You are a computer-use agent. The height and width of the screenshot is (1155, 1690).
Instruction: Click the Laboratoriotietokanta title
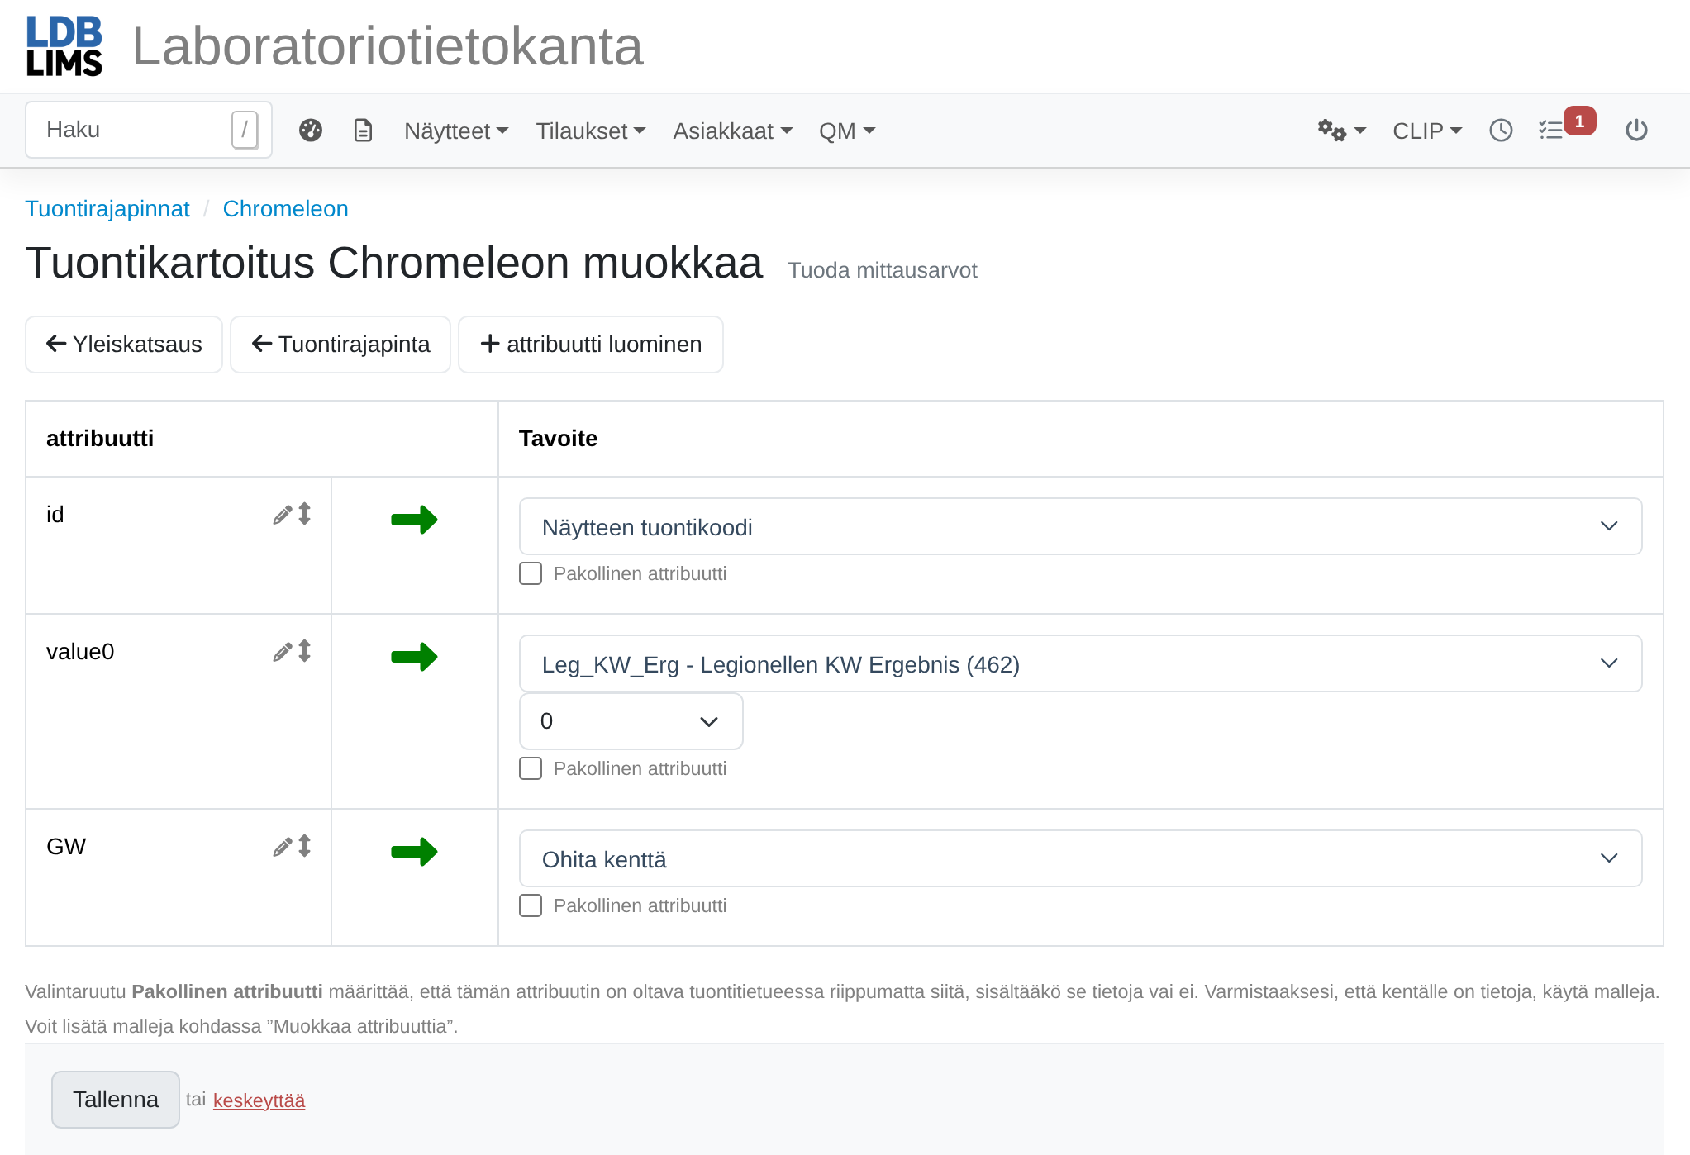coord(388,46)
